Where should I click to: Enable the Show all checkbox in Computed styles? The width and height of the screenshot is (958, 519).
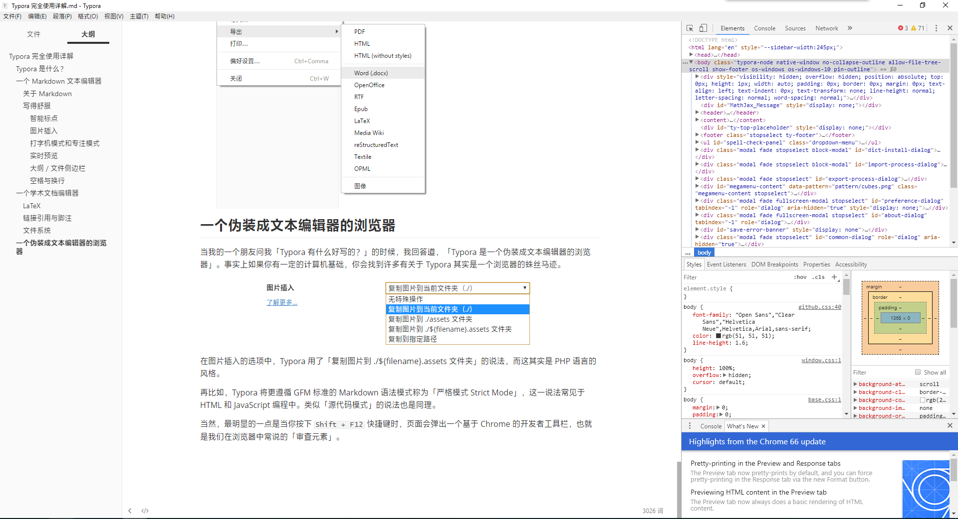918,372
